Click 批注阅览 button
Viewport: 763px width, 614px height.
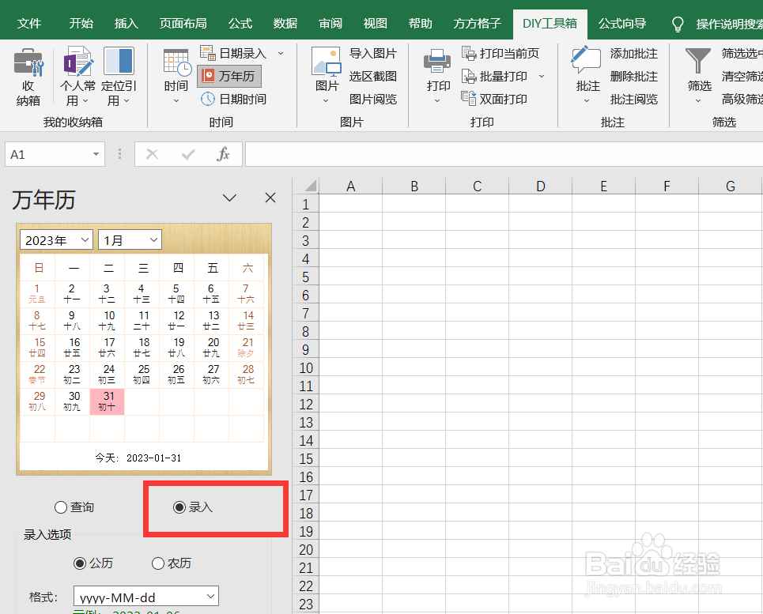click(x=633, y=100)
